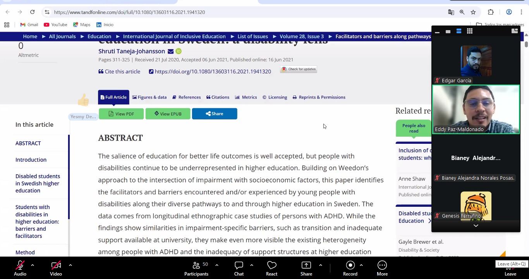Click the Chat icon in Zoom toolbar
This screenshot has width=529, height=279.
pos(239,265)
